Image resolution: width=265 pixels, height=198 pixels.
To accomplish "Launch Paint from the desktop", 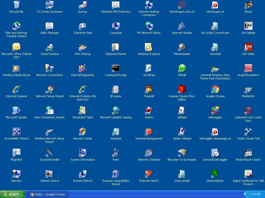I will (116, 153).
